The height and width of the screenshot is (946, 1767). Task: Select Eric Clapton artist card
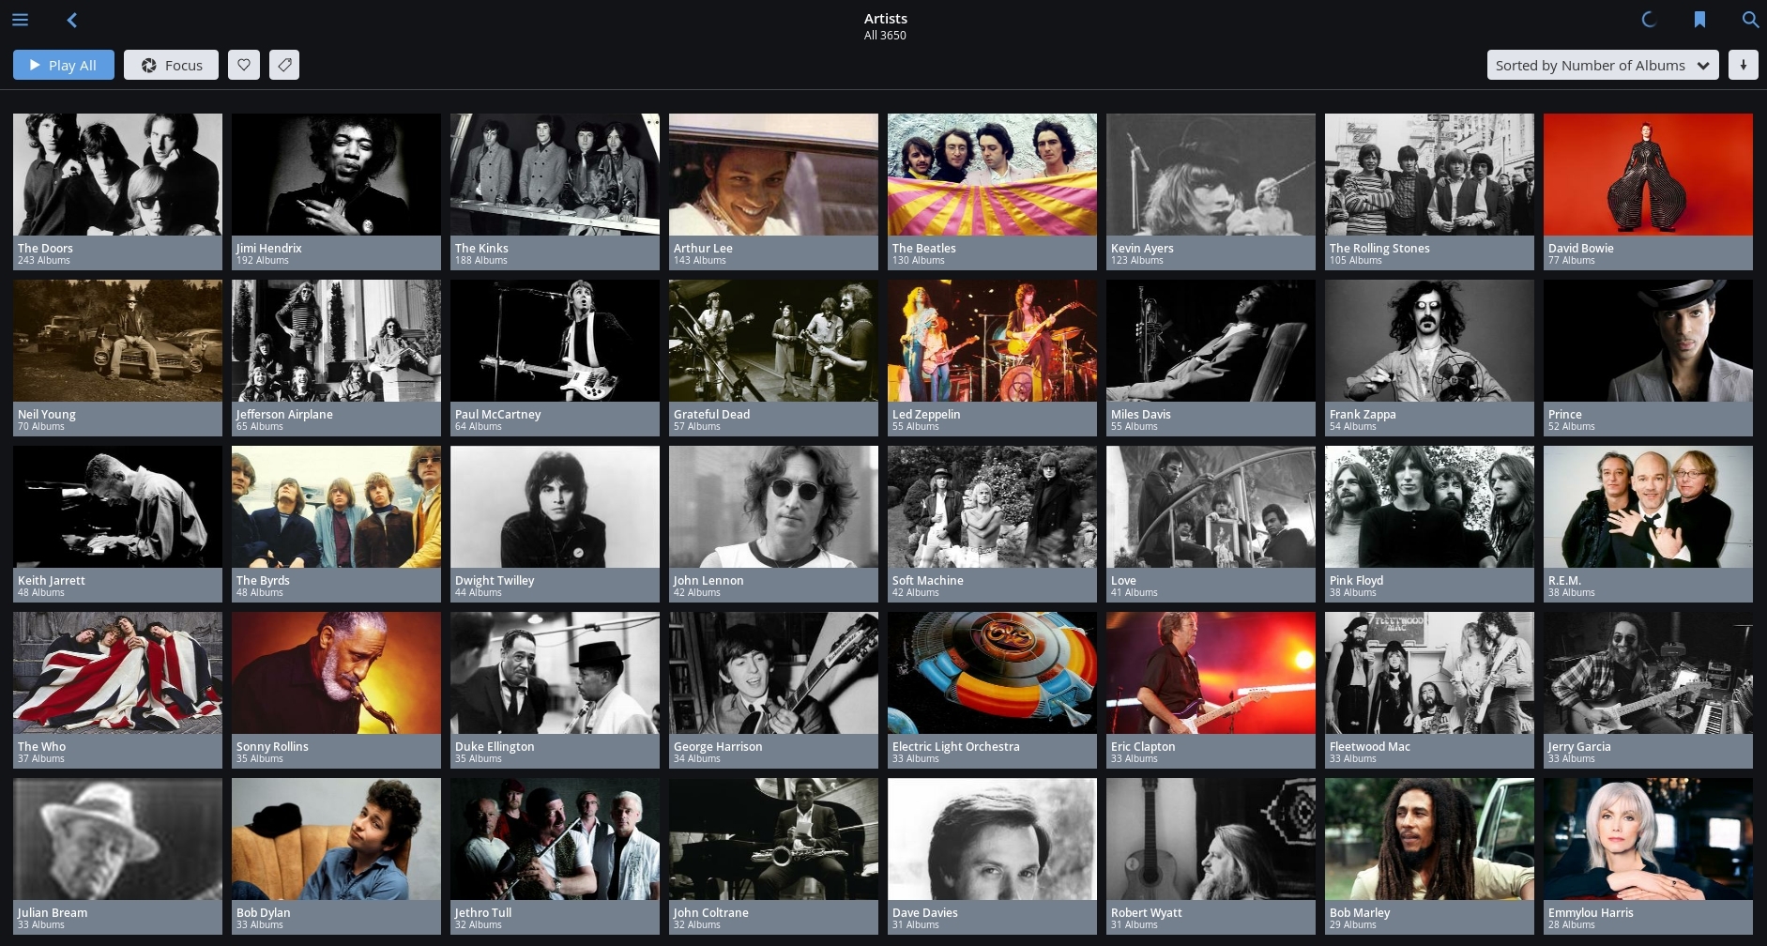[1211, 690]
